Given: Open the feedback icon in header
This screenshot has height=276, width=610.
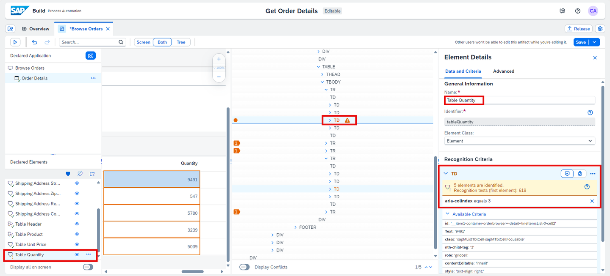Looking at the screenshot, I should 562,11.
